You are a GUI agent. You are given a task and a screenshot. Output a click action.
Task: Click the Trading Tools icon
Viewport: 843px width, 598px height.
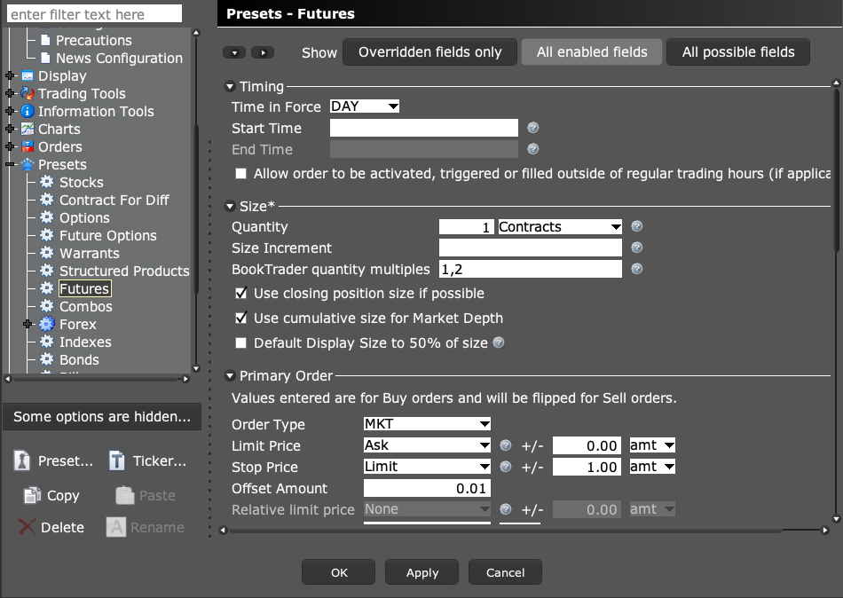(28, 93)
